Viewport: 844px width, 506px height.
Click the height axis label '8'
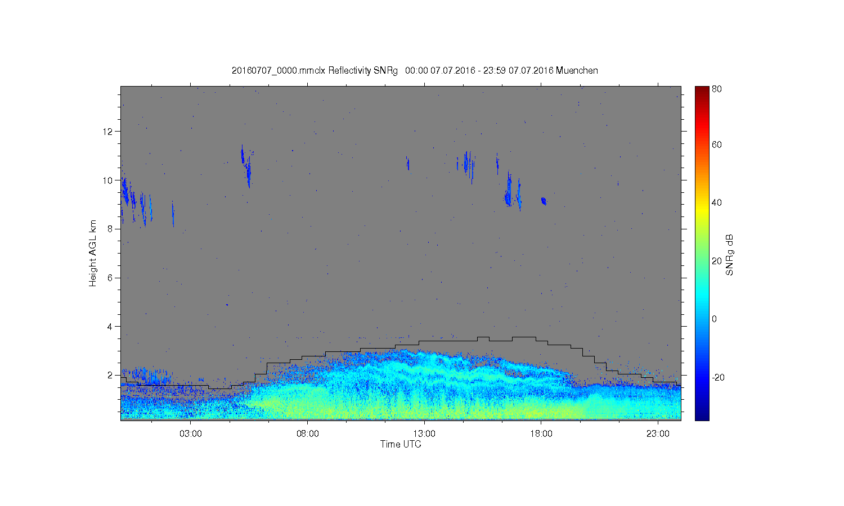click(x=111, y=229)
